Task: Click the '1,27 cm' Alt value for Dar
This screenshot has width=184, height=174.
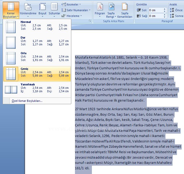Action: (x=64, y=41)
